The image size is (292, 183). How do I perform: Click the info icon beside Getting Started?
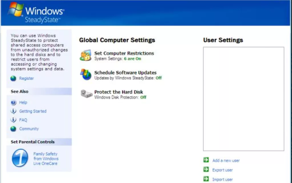point(14,111)
